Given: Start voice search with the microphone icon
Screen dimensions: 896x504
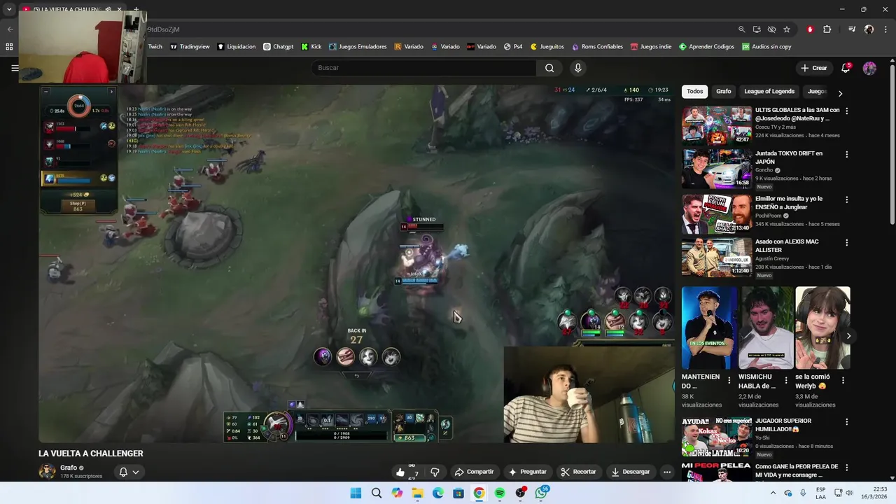Looking at the screenshot, I should [x=577, y=68].
